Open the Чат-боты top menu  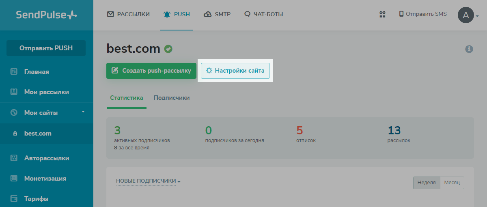tap(263, 15)
